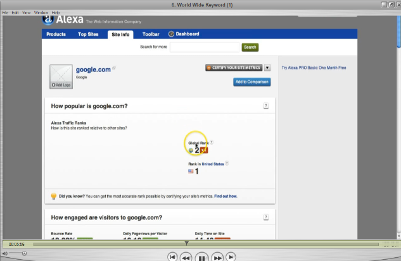Image resolution: width=401 pixels, height=261 pixels.
Task: Click the US flag icon beside rank 1
Action: click(191, 171)
